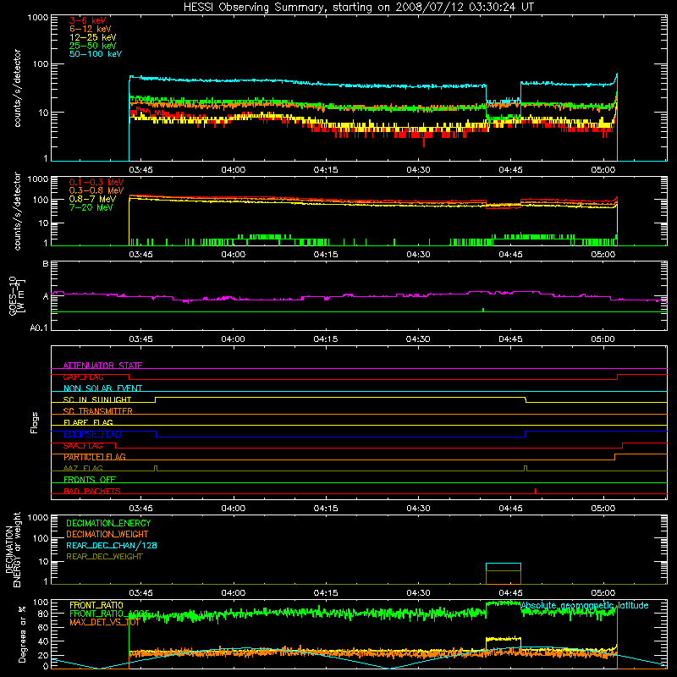Select the 3-6 keV legend label
The height and width of the screenshot is (677, 677).
pos(87,20)
